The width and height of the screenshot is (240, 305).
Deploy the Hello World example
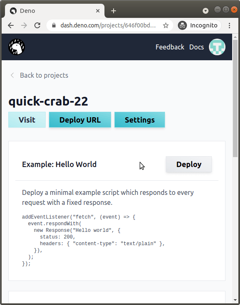tap(189, 165)
